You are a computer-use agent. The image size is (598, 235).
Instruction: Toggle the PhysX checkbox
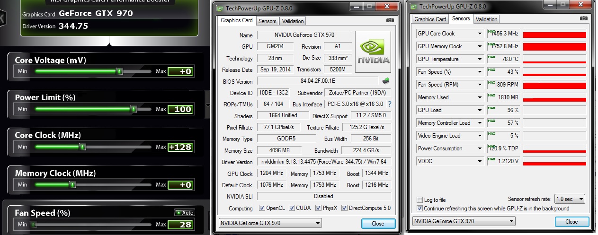point(319,208)
